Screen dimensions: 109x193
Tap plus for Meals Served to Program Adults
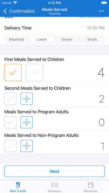pyautogui.click(x=27, y=122)
